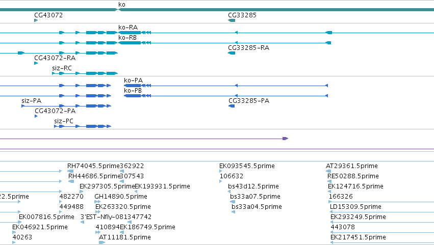The width and height of the screenshot is (434, 245).
Task: Select the CG33285-PA blue feature block
Action: [x=232, y=106]
